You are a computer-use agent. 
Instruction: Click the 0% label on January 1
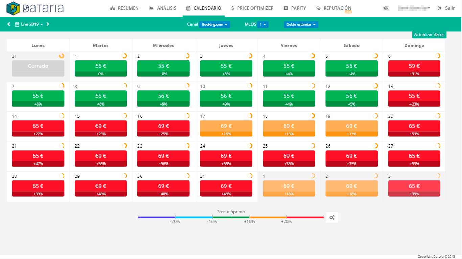coord(100,74)
